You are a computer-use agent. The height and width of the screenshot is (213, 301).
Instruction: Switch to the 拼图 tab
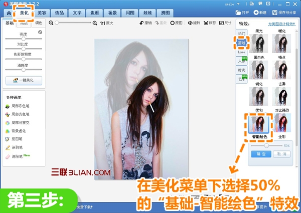pos(165,13)
